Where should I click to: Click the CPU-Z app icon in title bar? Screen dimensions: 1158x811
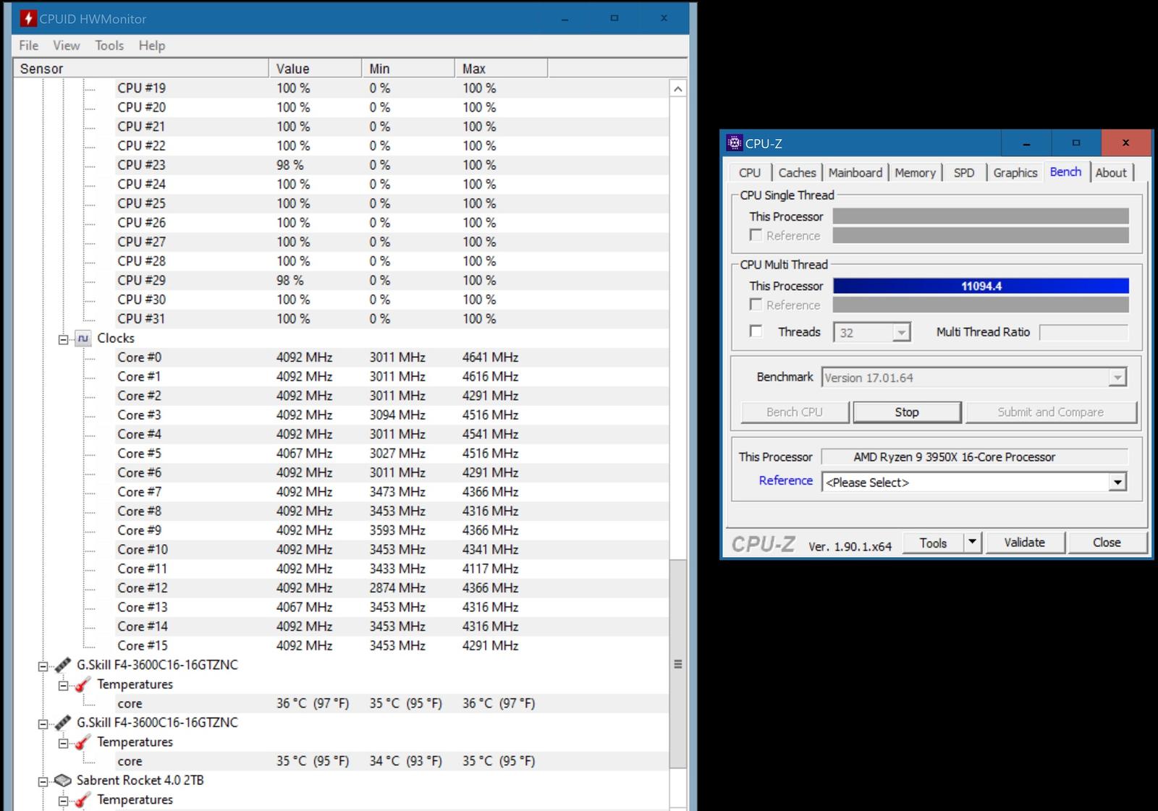734,143
